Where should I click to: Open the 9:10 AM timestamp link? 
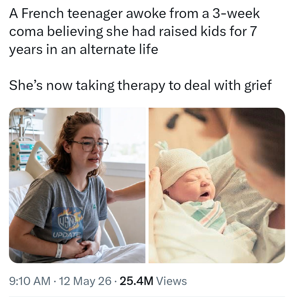[x=29, y=281]
